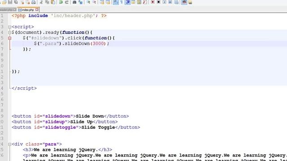The width and height of the screenshot is (287, 161).
Task: Click the Slide Up button text line
Action: click(65, 122)
